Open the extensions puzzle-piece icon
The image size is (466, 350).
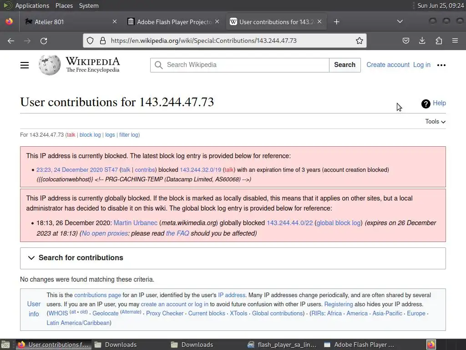[439, 41]
